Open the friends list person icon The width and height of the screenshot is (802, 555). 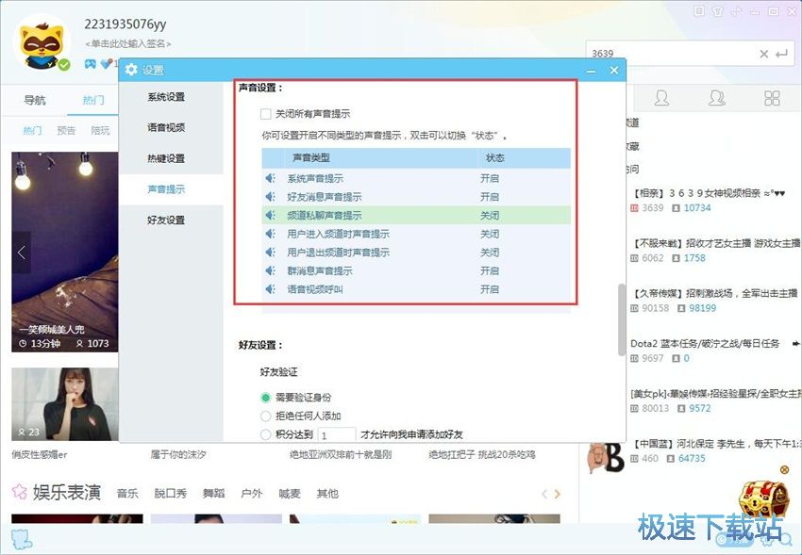(661, 97)
